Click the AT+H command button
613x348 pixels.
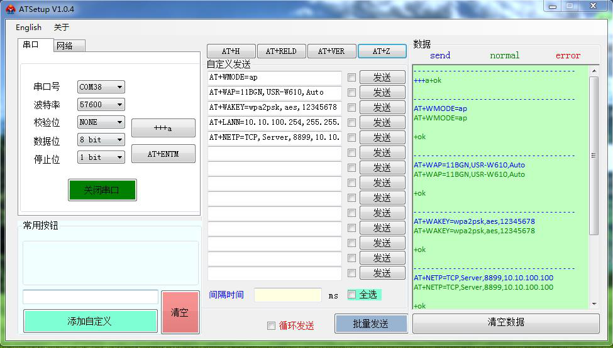[x=231, y=51]
